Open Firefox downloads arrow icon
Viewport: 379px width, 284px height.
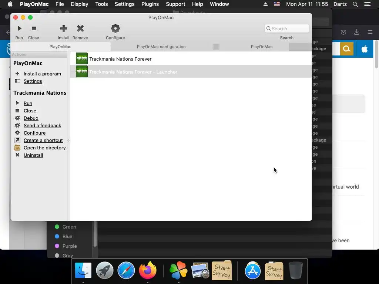click(356, 32)
